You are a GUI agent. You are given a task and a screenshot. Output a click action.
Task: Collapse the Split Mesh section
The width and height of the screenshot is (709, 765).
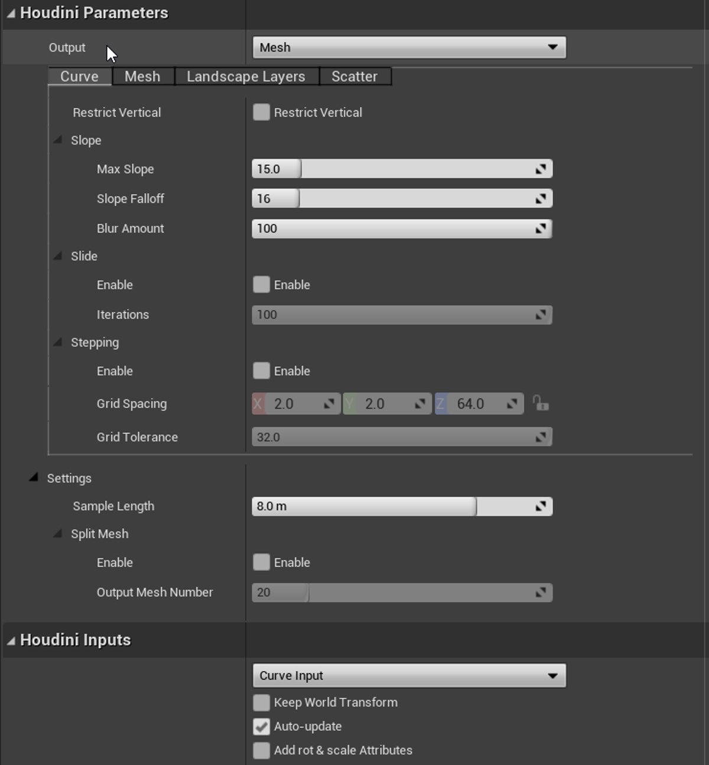pyautogui.click(x=58, y=533)
